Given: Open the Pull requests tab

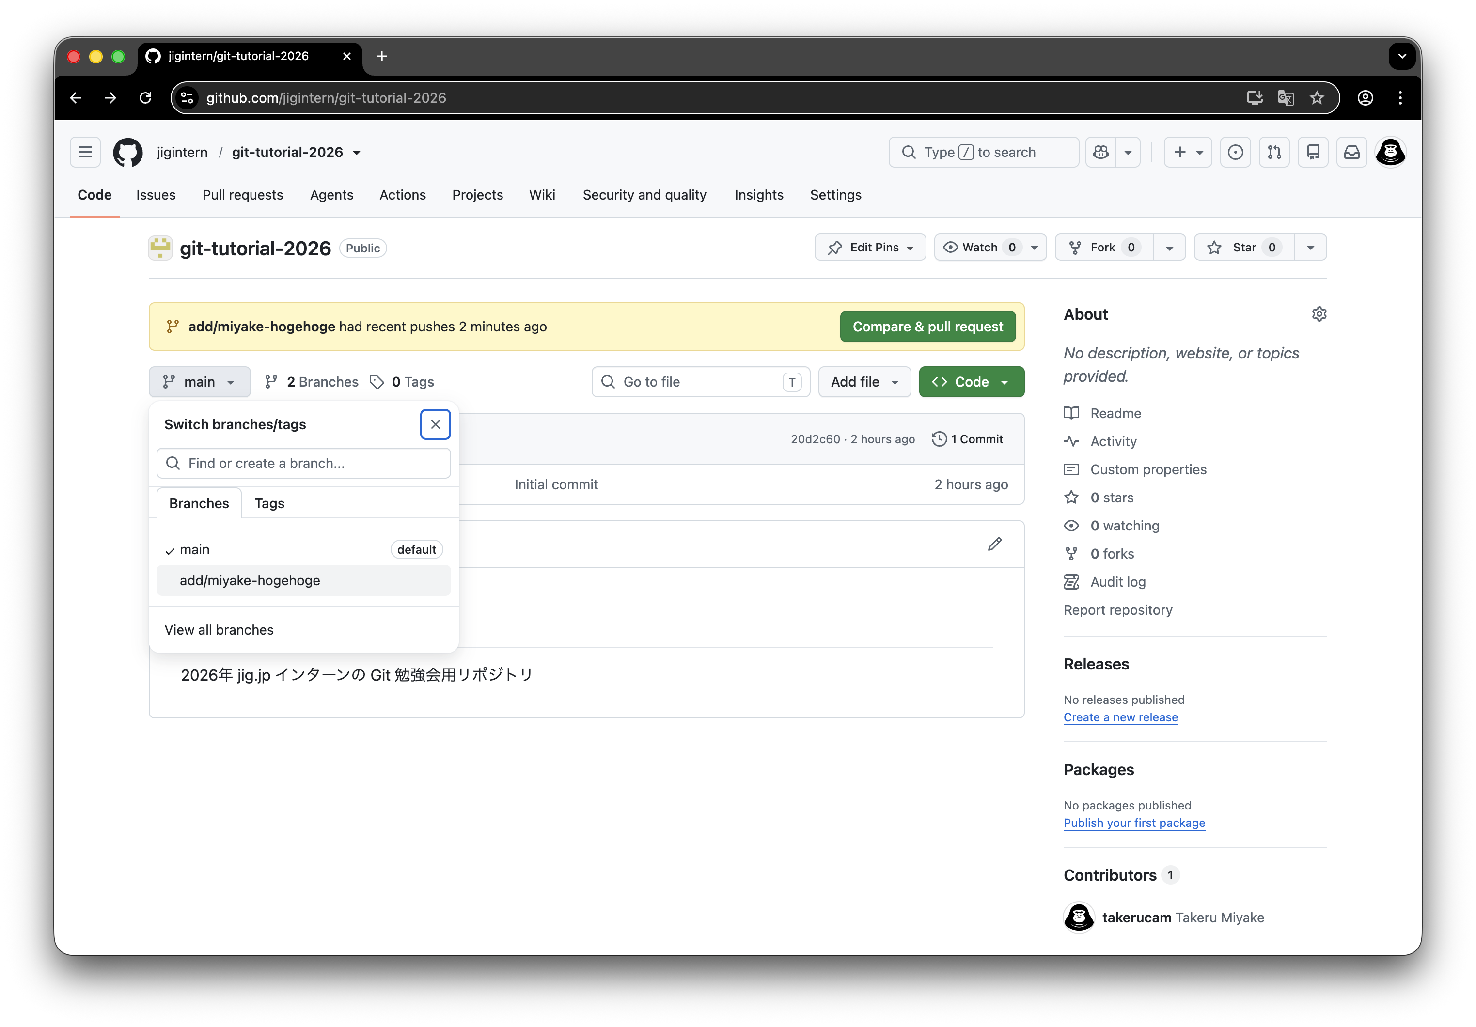Looking at the screenshot, I should 242,195.
